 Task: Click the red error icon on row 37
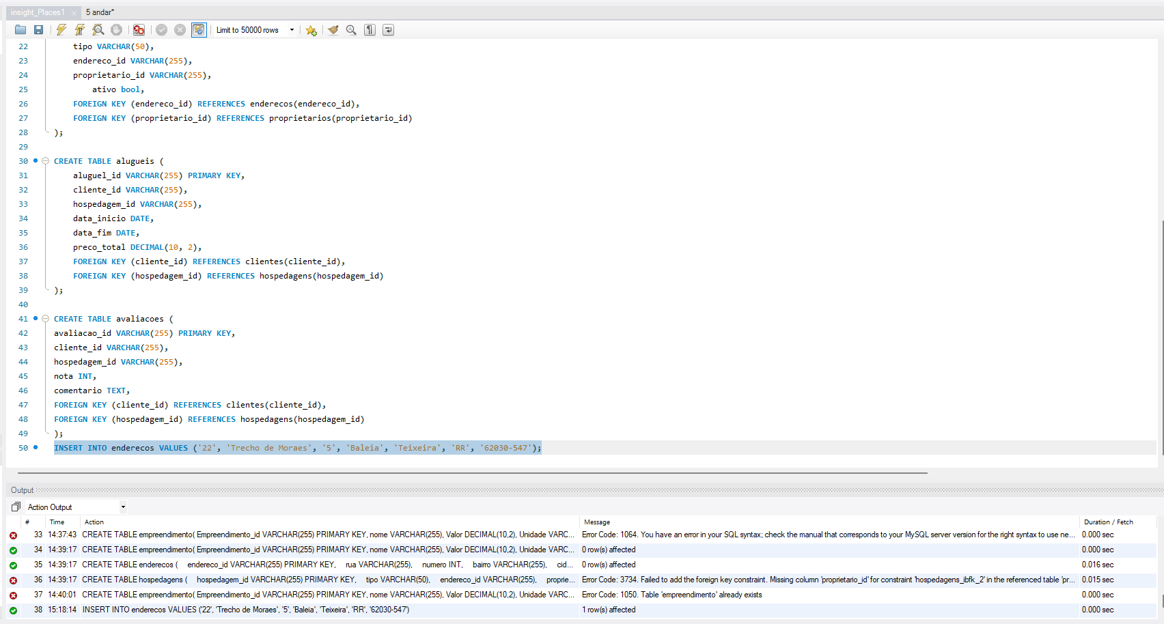(13, 595)
